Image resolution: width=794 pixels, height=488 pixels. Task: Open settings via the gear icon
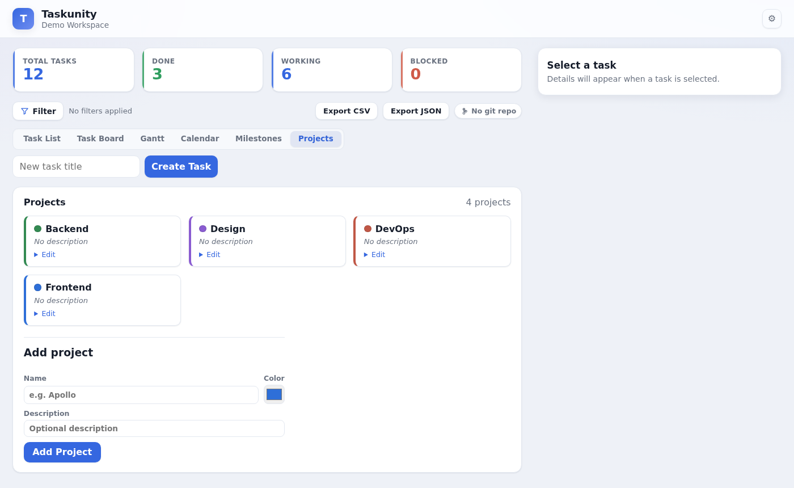(x=771, y=19)
